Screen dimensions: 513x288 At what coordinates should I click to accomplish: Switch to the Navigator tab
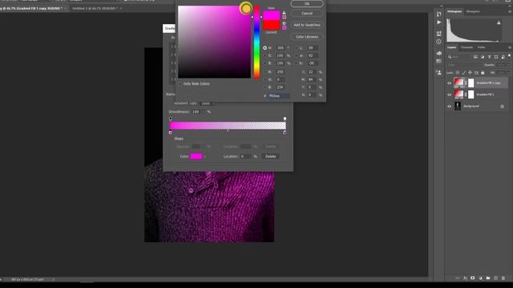(473, 11)
